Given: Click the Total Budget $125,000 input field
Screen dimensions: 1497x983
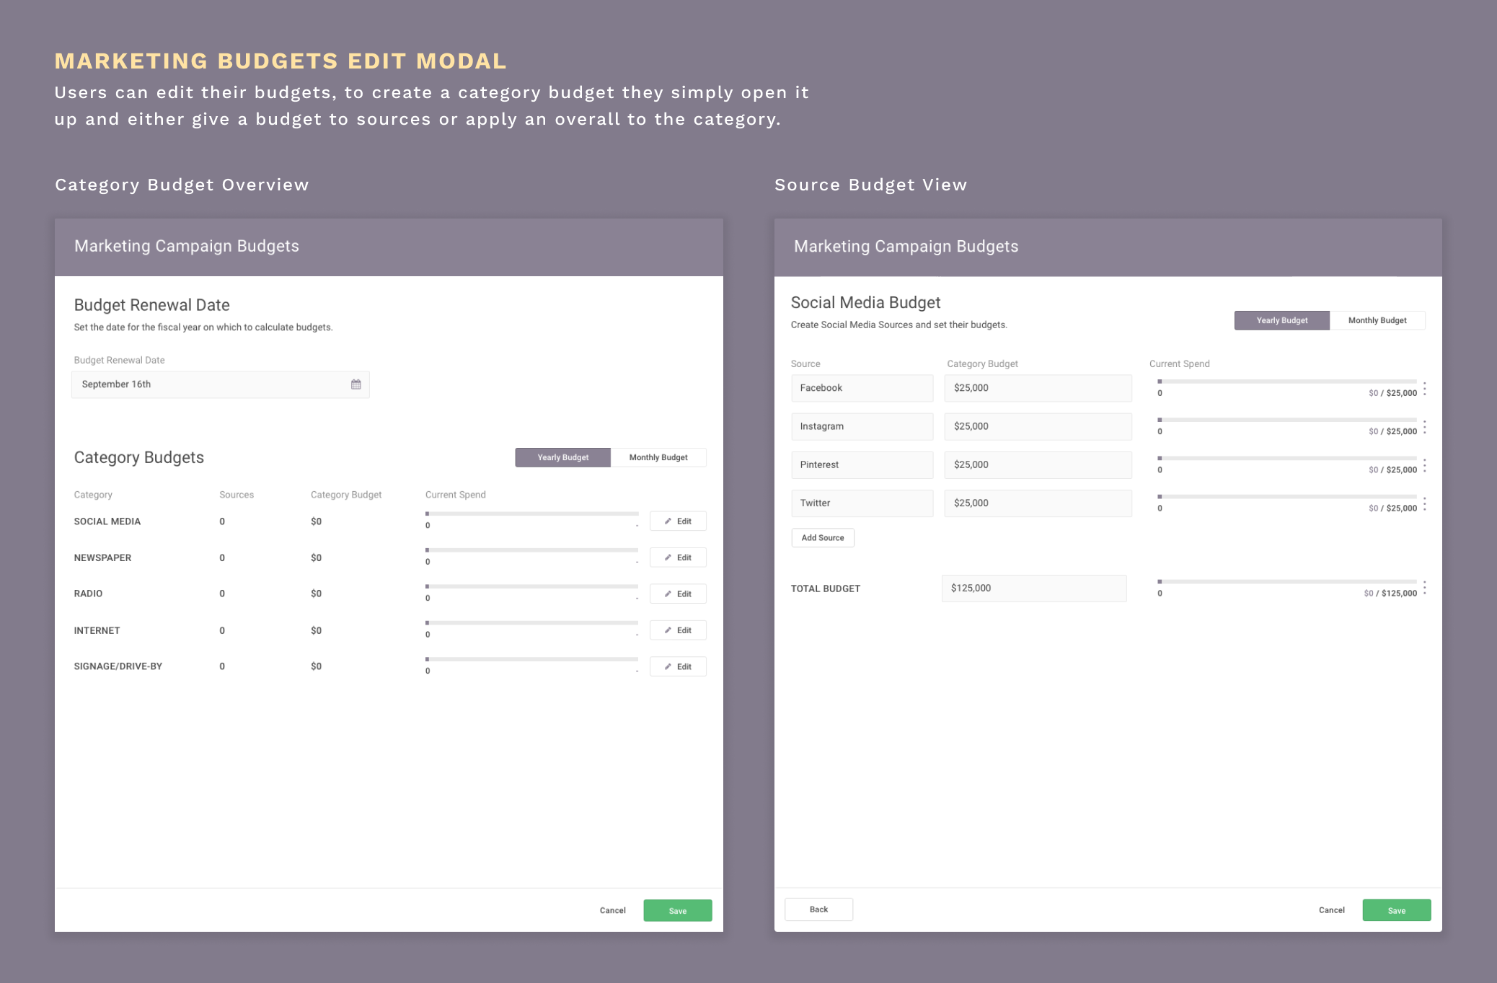Looking at the screenshot, I should tap(1033, 589).
